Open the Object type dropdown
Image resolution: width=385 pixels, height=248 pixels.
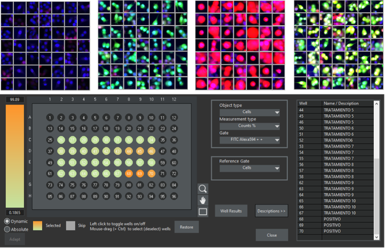point(249,113)
